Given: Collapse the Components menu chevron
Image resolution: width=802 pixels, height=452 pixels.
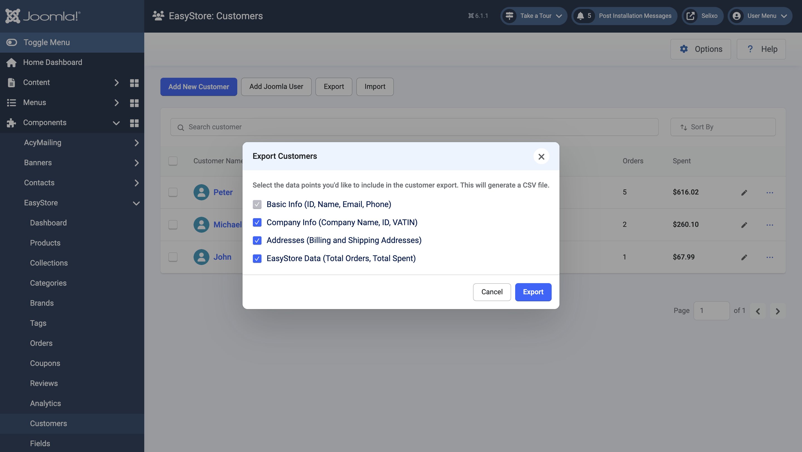Looking at the screenshot, I should click(116, 123).
